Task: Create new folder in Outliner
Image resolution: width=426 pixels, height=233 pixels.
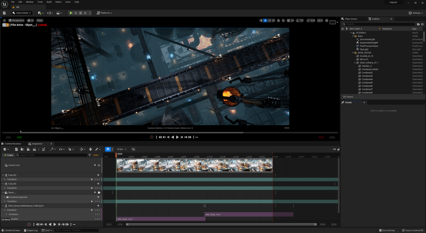Action: click(x=418, y=24)
